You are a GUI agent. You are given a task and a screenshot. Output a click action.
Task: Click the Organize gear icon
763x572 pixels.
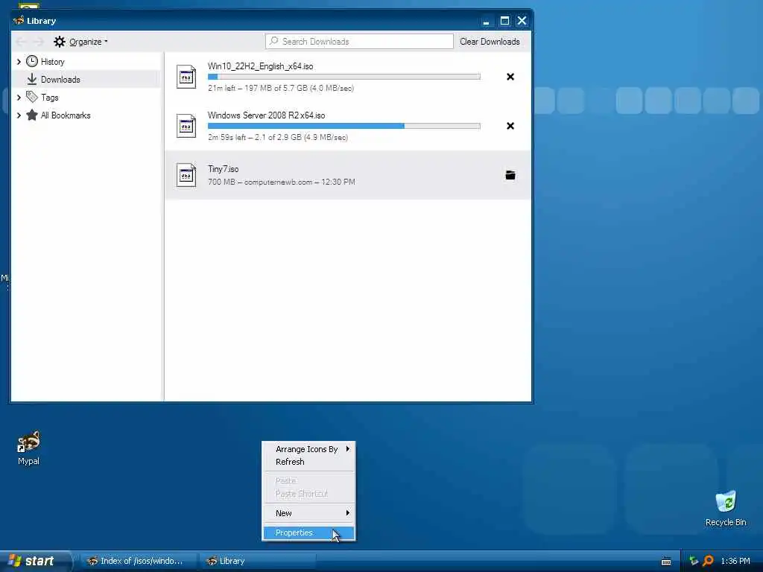(60, 42)
